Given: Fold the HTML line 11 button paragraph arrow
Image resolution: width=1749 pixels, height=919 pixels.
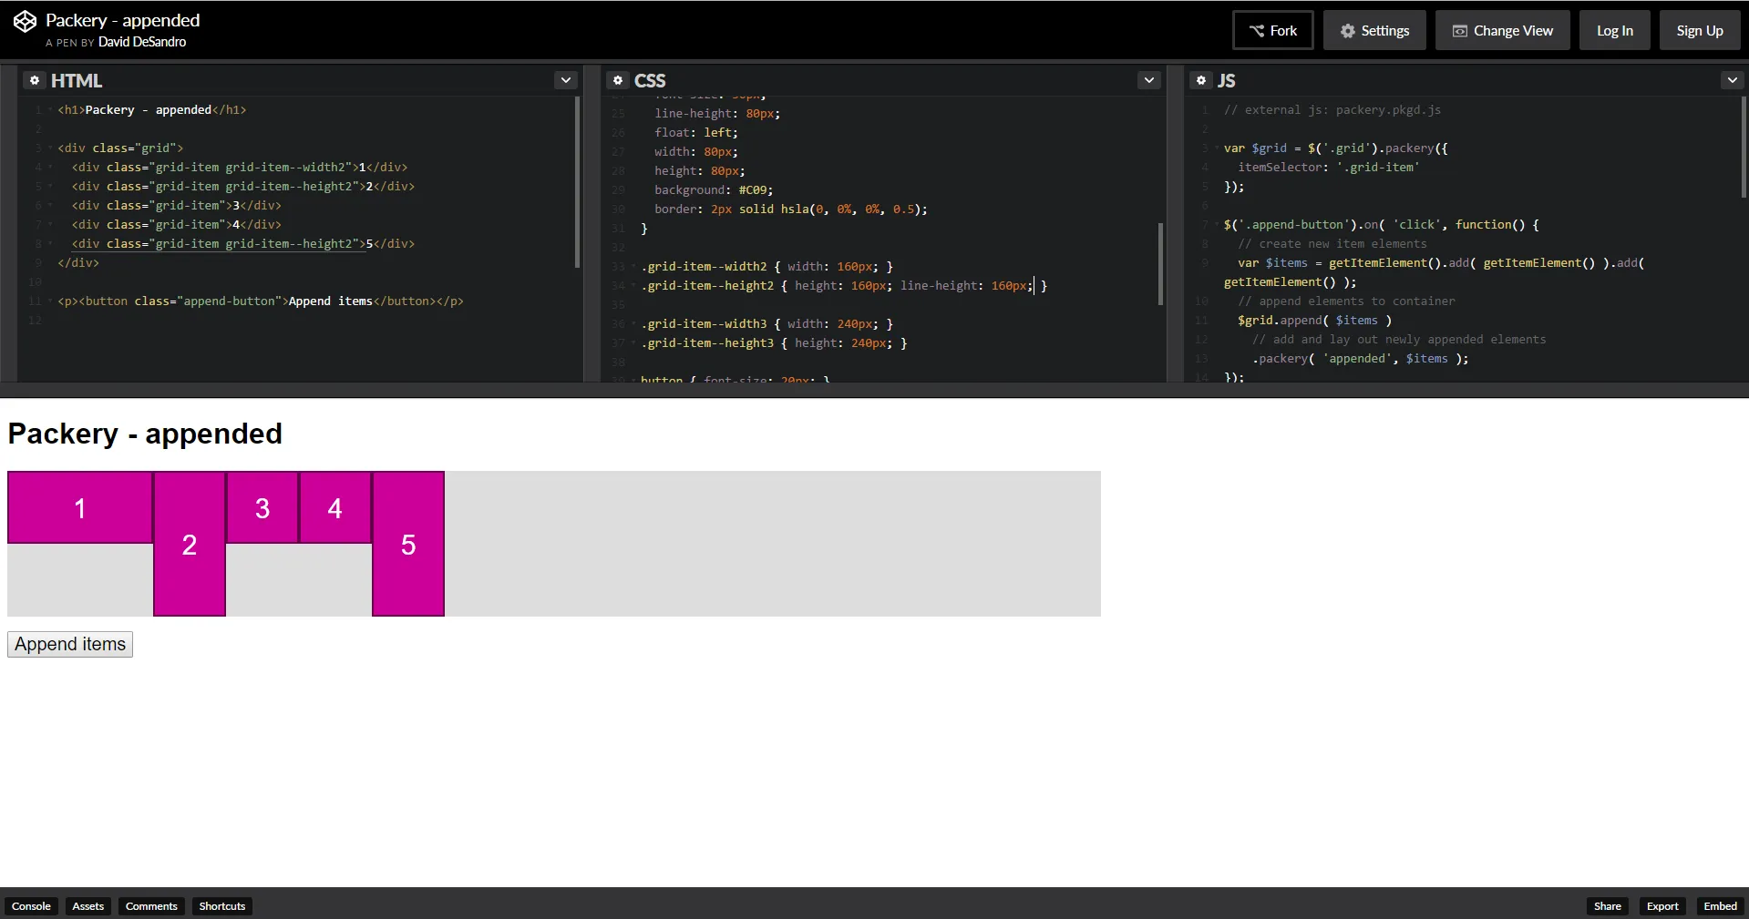Looking at the screenshot, I should point(50,301).
